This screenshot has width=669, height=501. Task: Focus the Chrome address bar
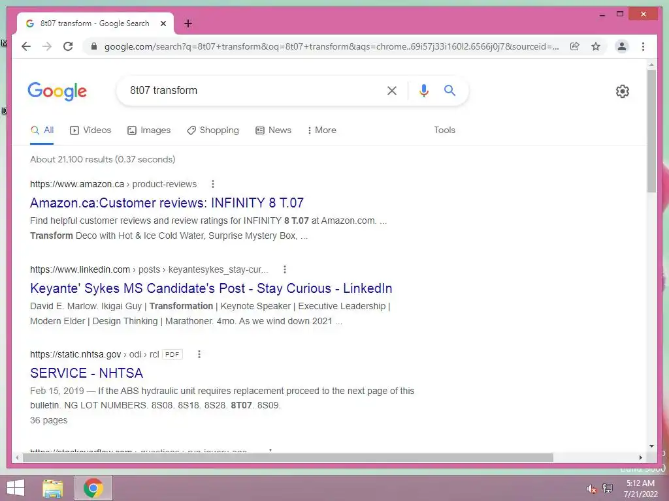coord(331,46)
